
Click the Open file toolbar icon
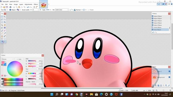(x=4, y=7)
